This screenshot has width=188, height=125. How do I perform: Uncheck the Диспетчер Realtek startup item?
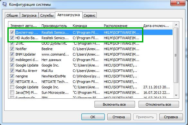(12, 32)
